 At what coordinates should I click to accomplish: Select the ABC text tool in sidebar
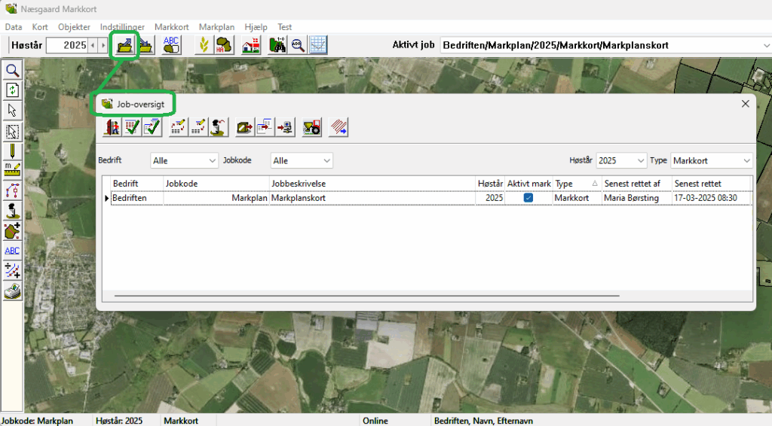click(x=12, y=251)
